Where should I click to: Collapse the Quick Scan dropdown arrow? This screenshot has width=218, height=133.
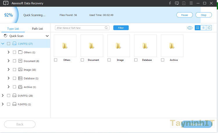click(47, 36)
